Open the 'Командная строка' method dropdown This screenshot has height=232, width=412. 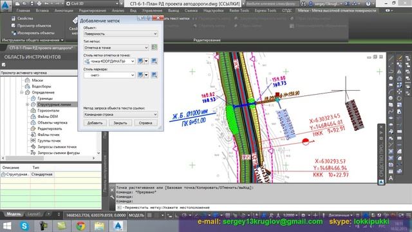tap(120, 115)
